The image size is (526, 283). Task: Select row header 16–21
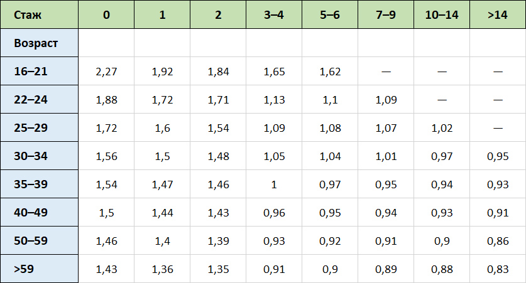(x=39, y=71)
